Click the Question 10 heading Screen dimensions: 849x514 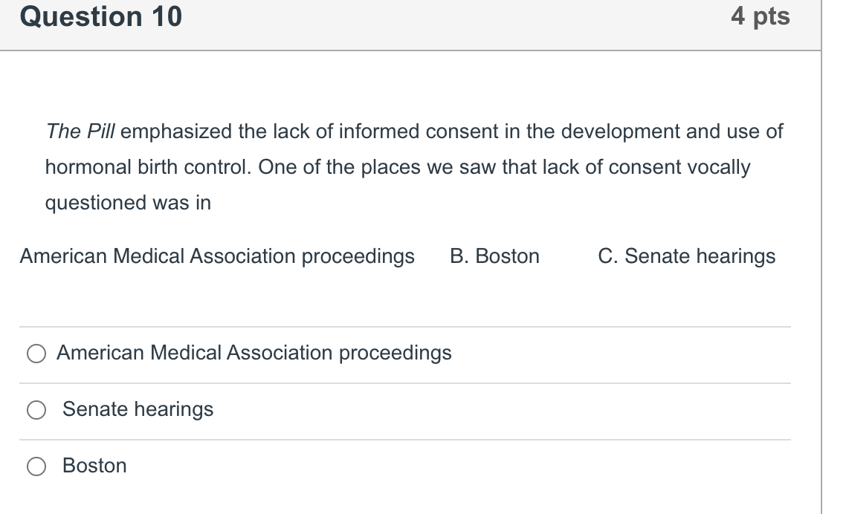(101, 17)
